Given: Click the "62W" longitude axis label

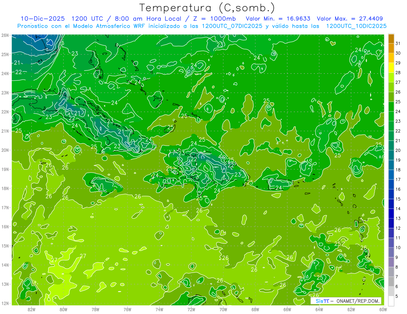Looking at the screenshot, I should pyautogui.click(x=351, y=309).
